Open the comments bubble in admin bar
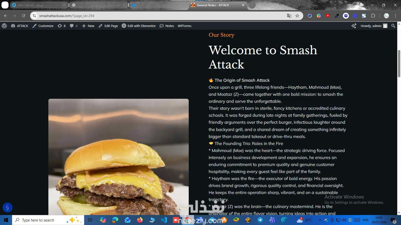 tap(74, 26)
